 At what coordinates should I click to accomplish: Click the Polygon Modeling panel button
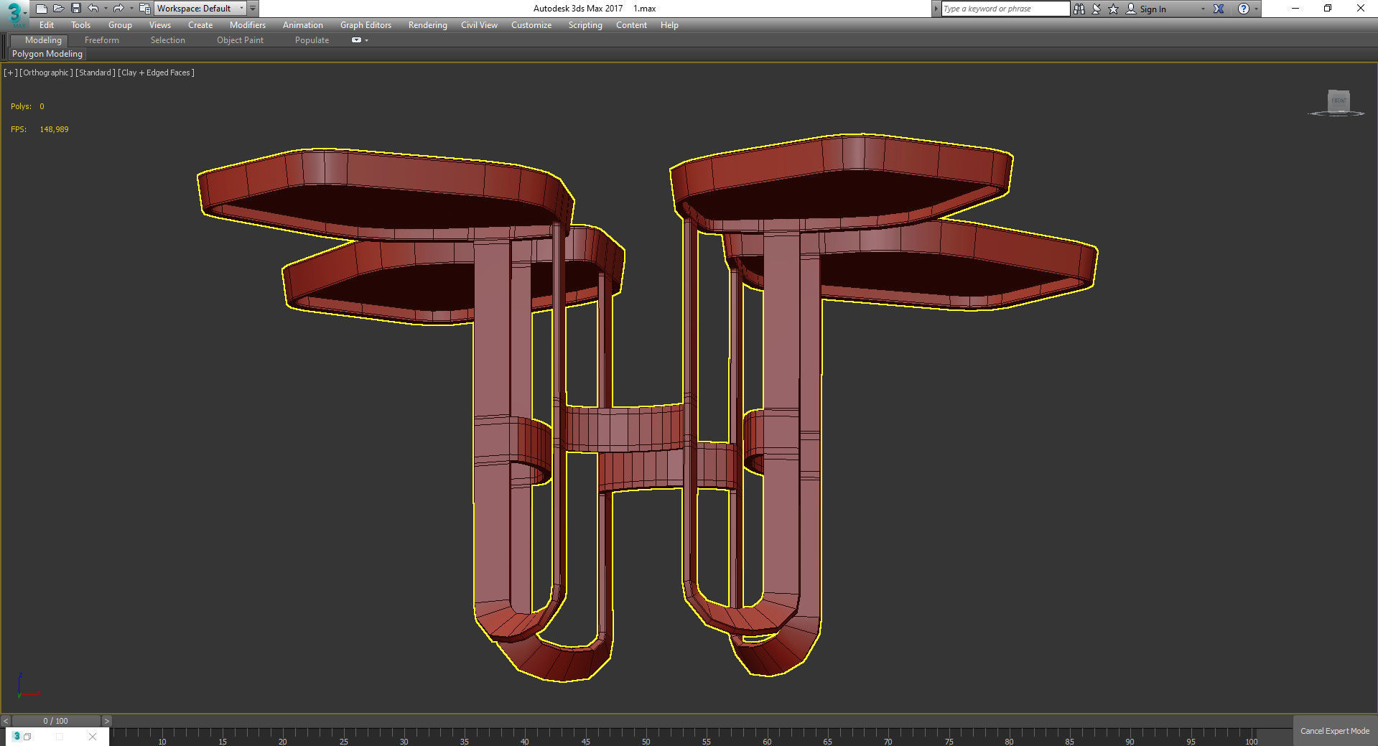tap(47, 54)
